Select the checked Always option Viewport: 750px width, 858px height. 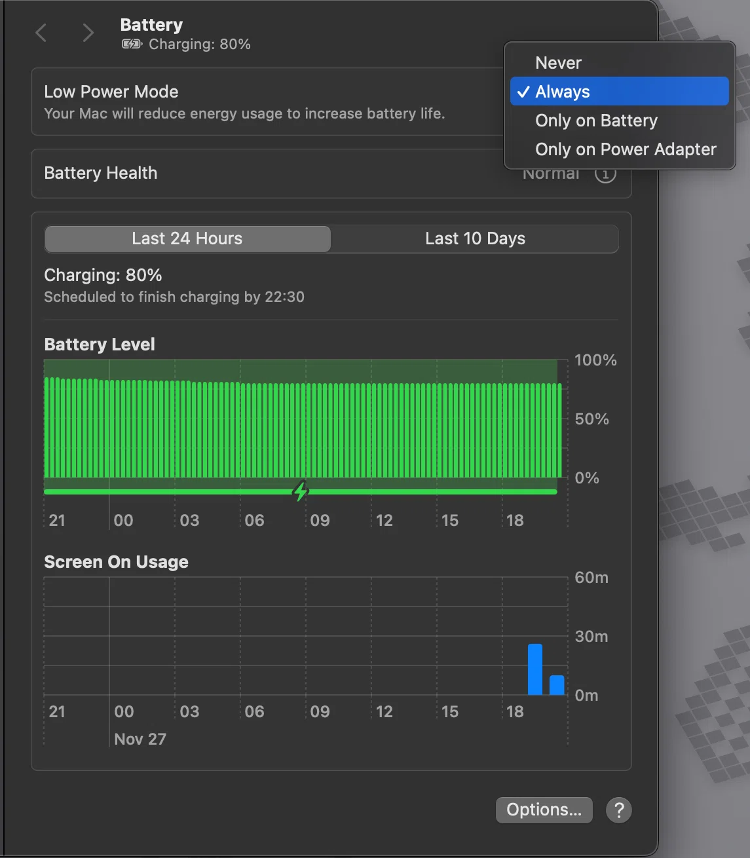[x=620, y=92]
